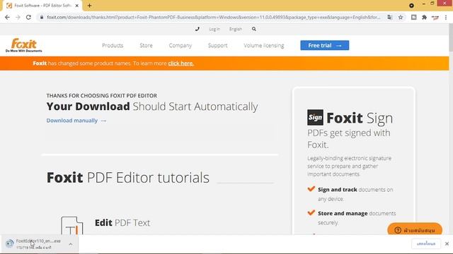Bookmark this page with star icon
Viewport: 453px width, 254px height.
[401, 17]
